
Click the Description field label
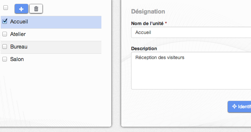[144, 49]
